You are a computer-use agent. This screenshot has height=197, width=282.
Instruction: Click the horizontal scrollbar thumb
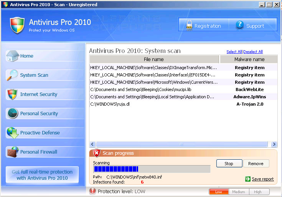tap(181, 144)
